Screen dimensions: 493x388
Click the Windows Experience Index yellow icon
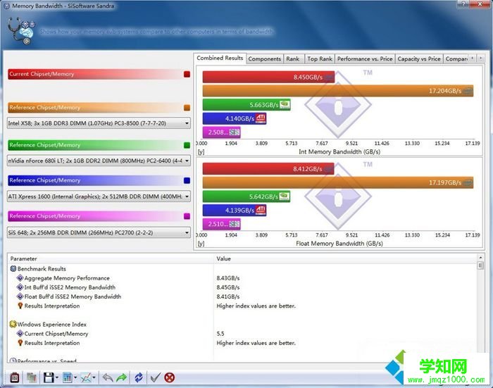tap(13, 324)
